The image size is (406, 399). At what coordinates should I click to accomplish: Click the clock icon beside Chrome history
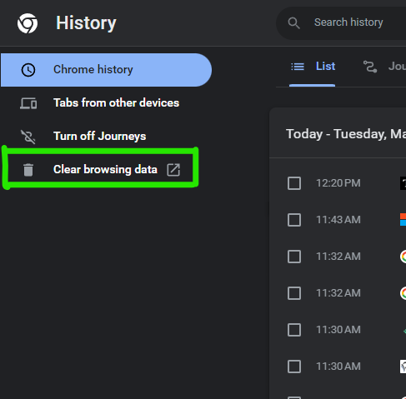(x=28, y=70)
